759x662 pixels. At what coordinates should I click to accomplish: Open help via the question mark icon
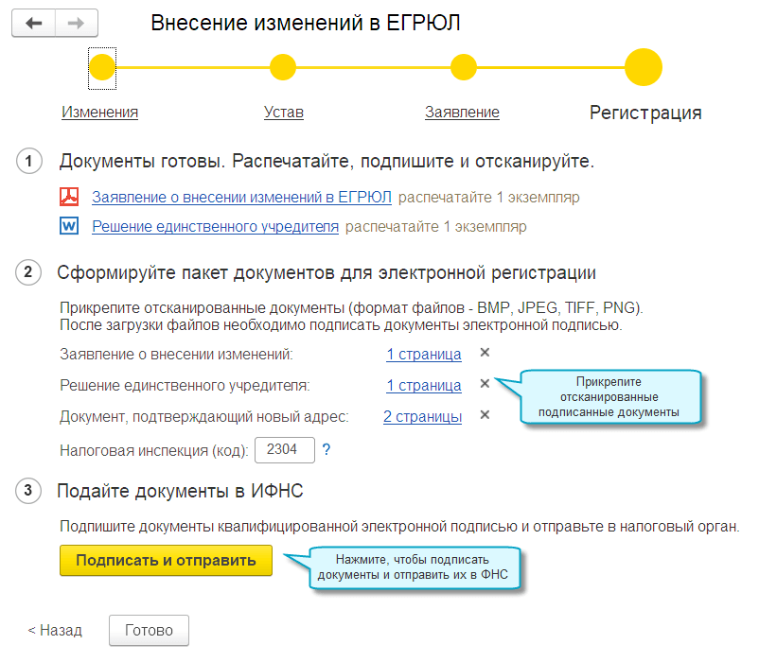click(327, 450)
